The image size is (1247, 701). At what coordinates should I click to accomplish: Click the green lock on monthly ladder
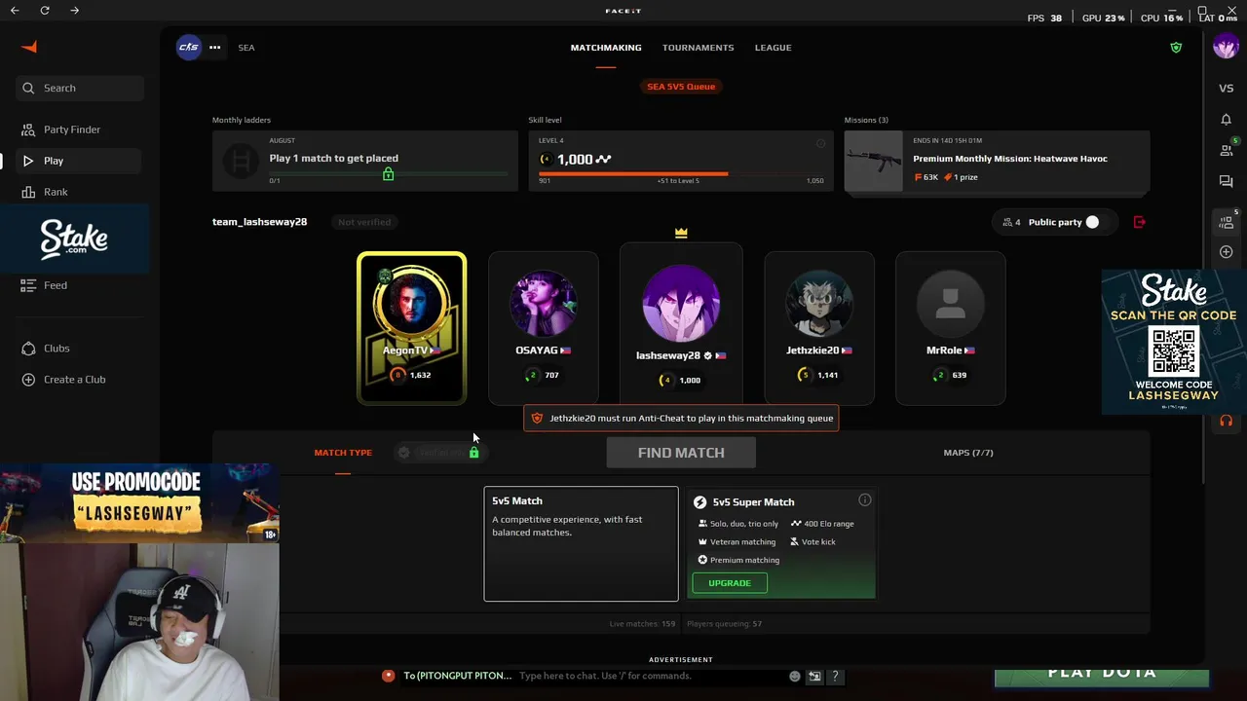coord(388,174)
